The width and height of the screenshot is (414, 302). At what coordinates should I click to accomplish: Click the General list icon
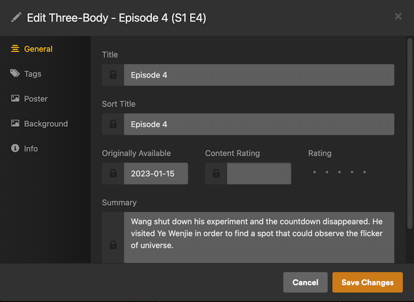[15, 49]
